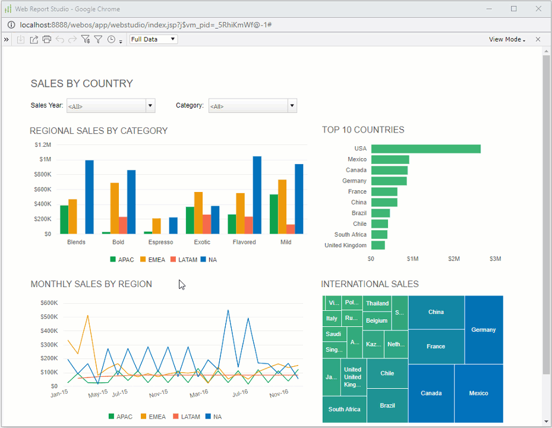This screenshot has height=428, width=552.
Task: Click the Undo arrow icon
Action: click(x=59, y=40)
